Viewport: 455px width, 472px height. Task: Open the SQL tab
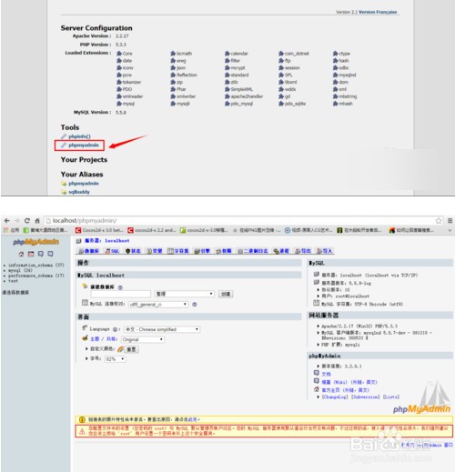point(112,251)
